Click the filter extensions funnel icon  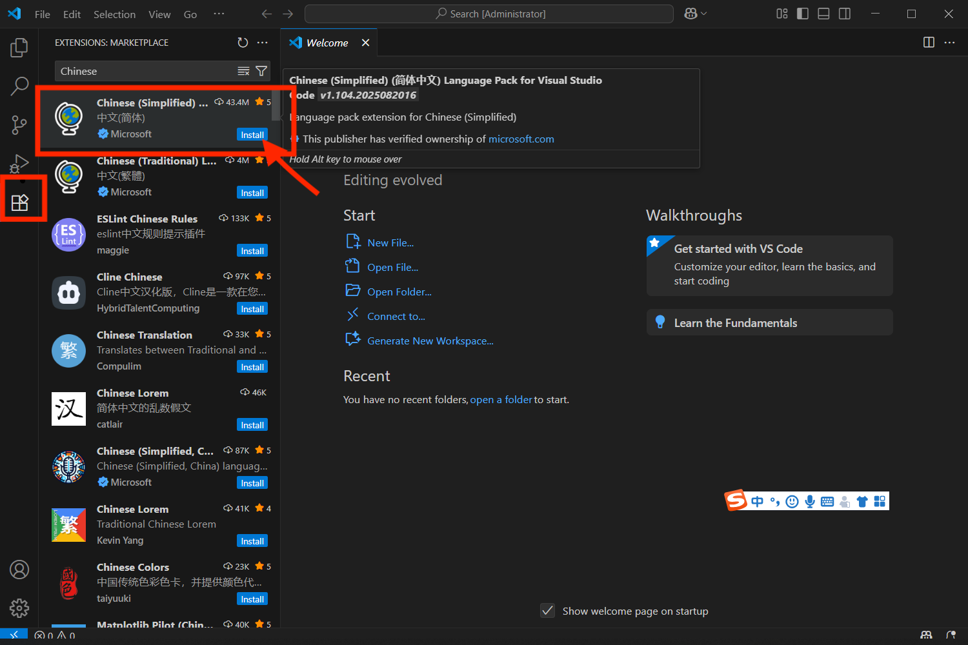click(261, 71)
